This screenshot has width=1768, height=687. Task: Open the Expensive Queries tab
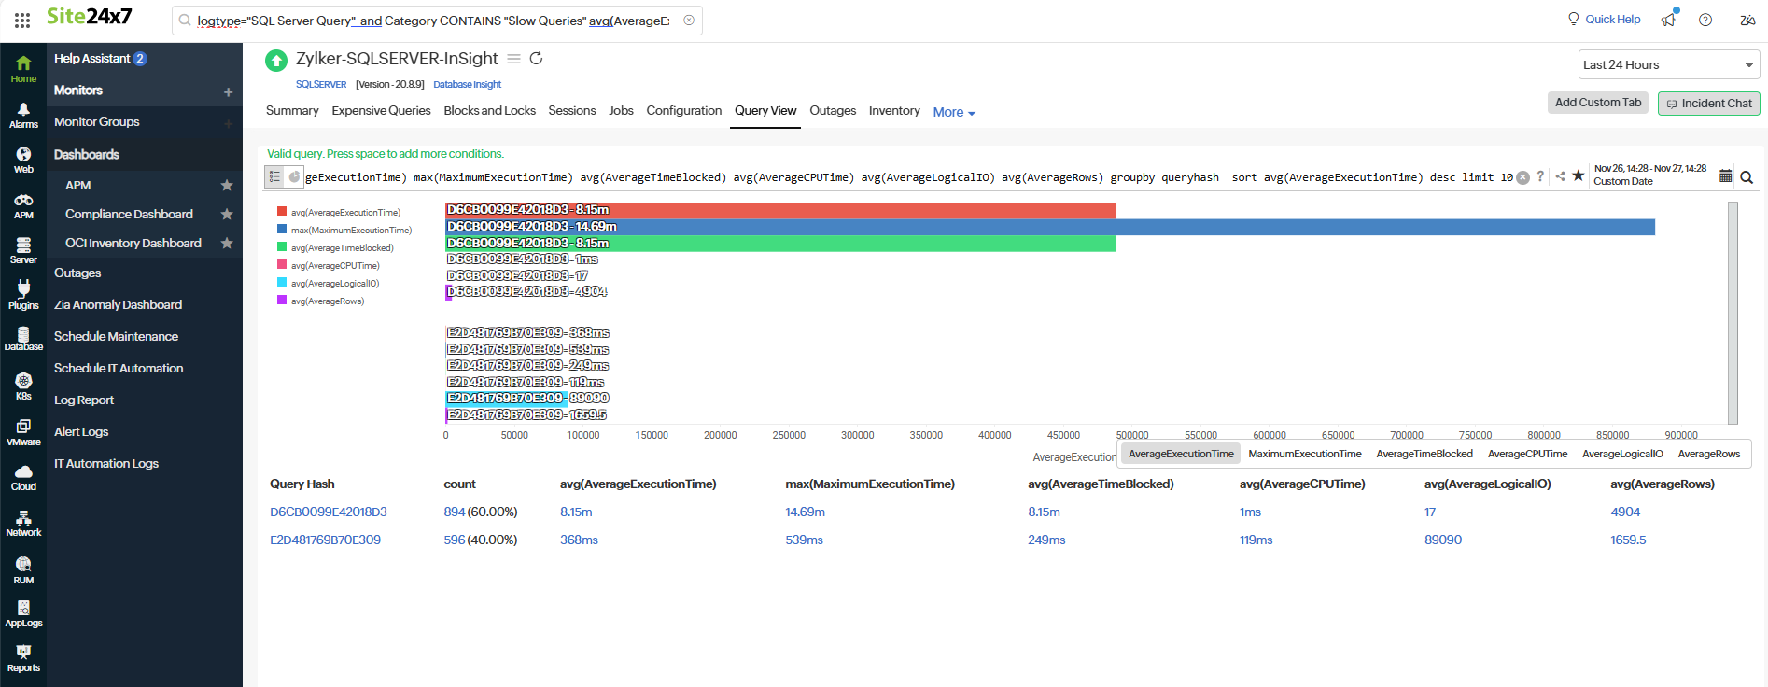point(381,110)
